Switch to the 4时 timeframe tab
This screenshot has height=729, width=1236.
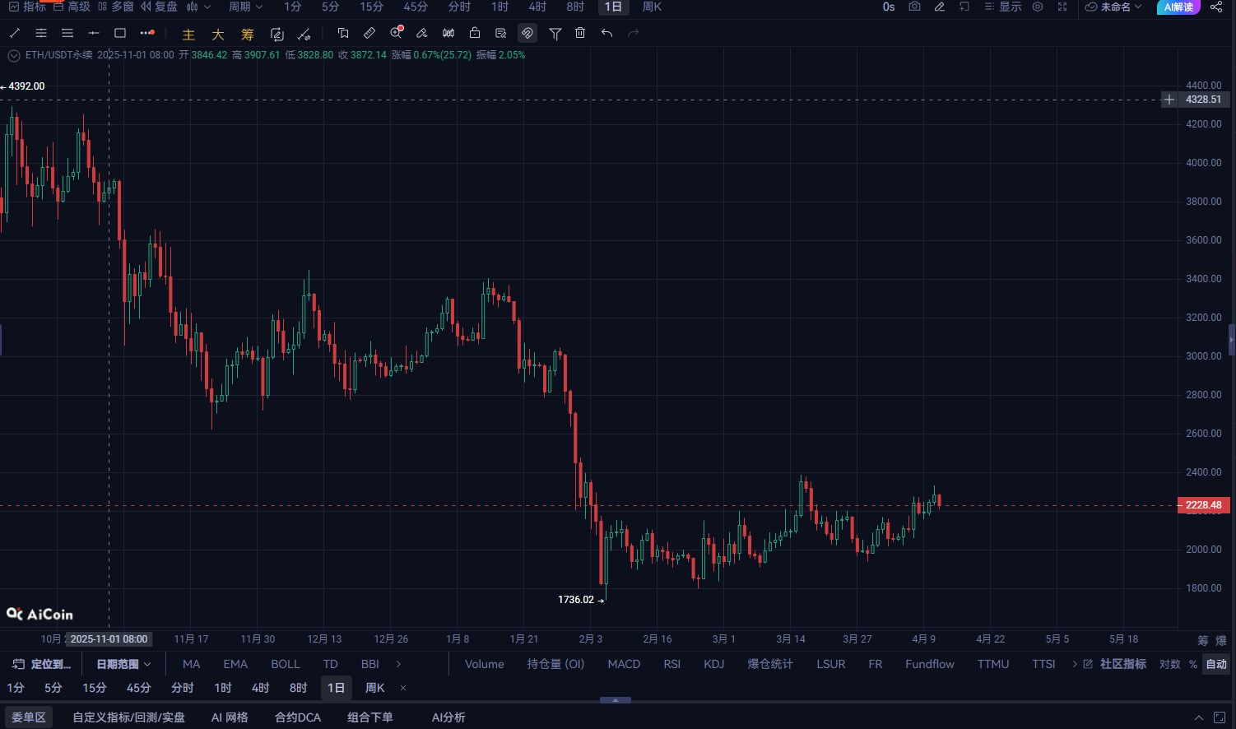(x=537, y=7)
